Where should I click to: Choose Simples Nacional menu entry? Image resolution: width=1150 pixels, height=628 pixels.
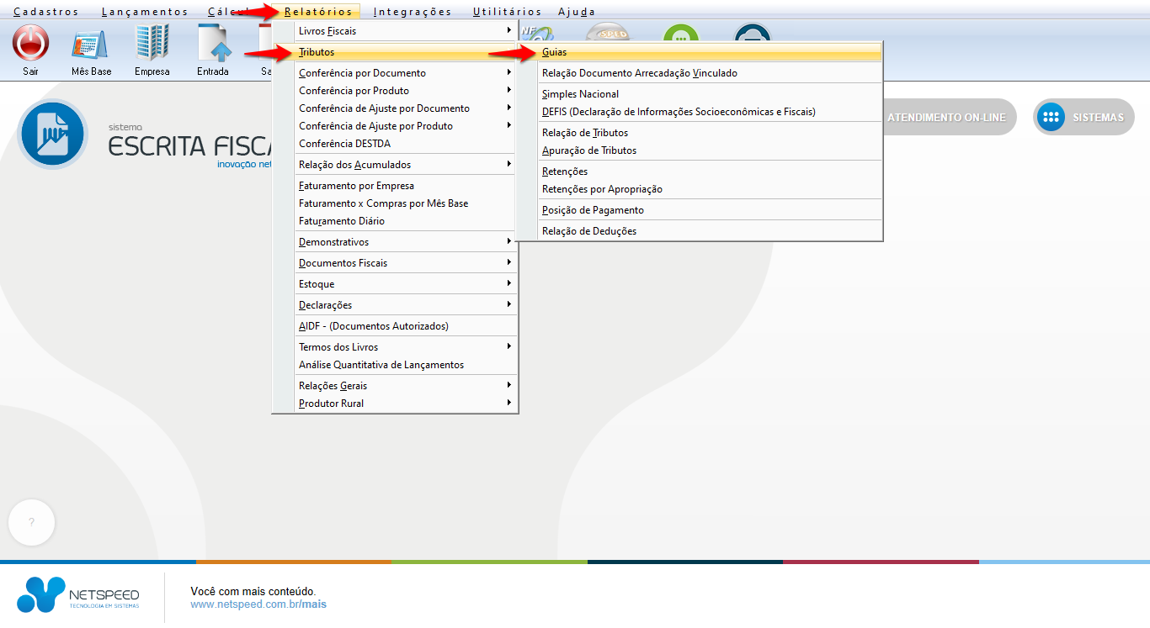click(581, 94)
